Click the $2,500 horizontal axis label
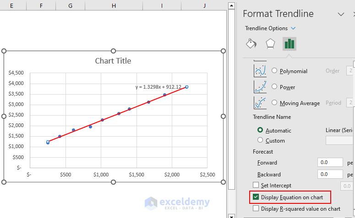This screenshot has height=218, width=355. (x=208, y=175)
